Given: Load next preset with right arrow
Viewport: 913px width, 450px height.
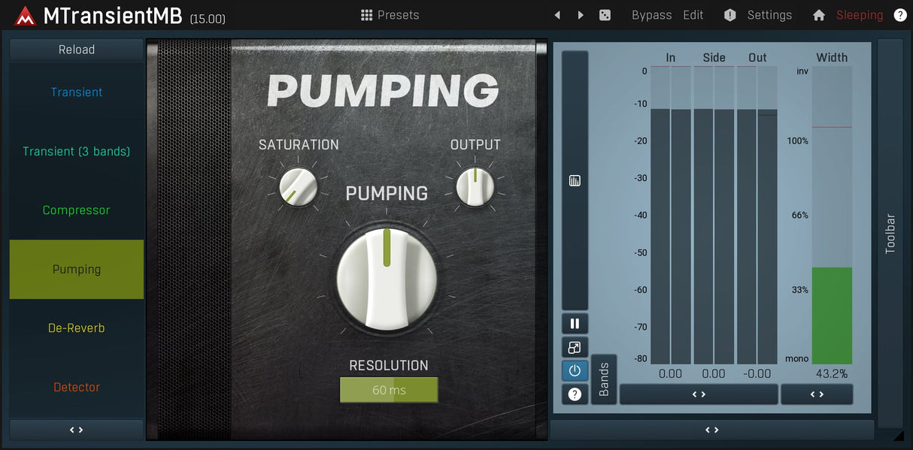Looking at the screenshot, I should click(581, 15).
